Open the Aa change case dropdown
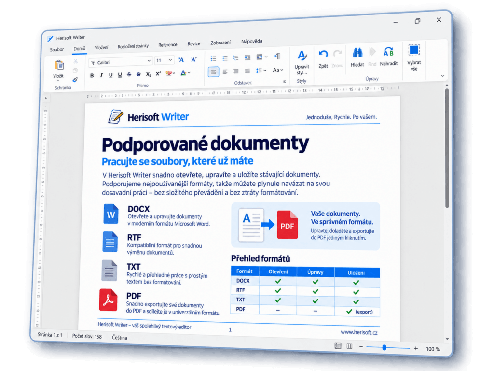This screenshot has height=371, width=494. coord(277,70)
